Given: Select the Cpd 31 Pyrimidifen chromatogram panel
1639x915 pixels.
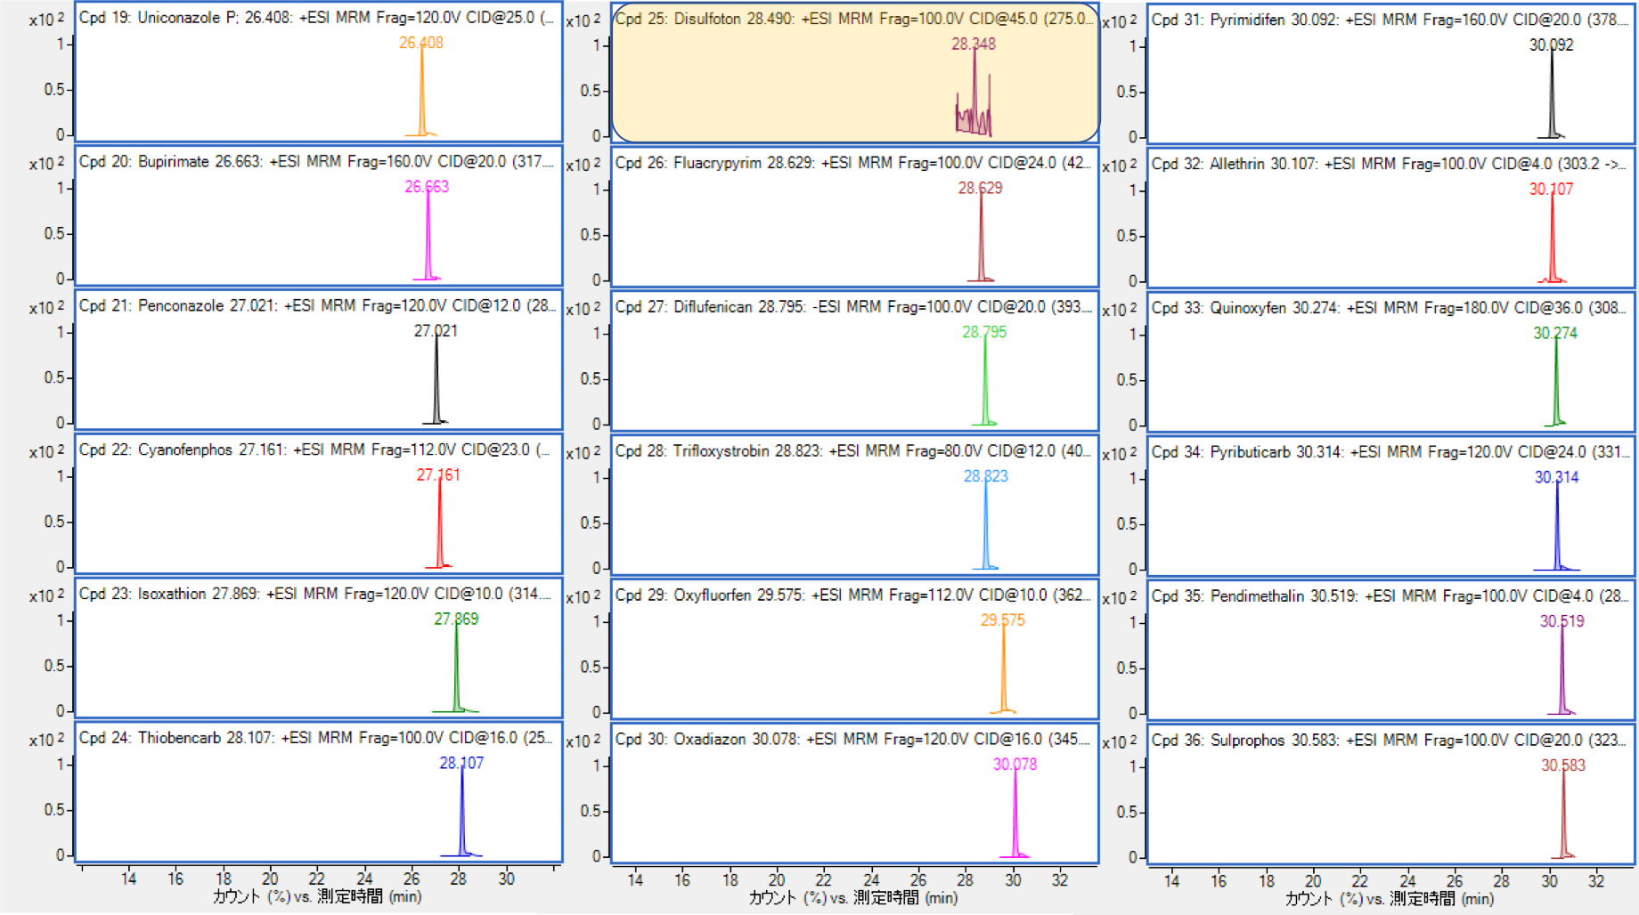Looking at the screenshot, I should tap(1391, 74).
